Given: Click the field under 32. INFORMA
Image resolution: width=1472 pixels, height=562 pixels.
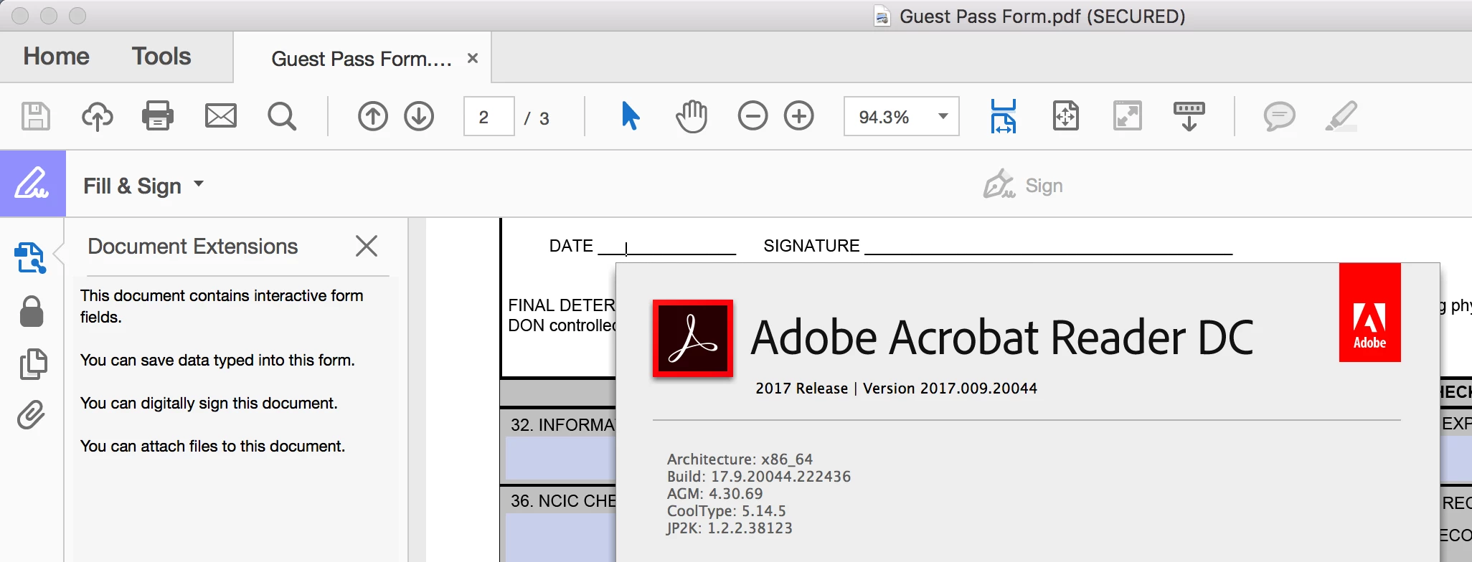Looking at the screenshot, I should [x=560, y=458].
